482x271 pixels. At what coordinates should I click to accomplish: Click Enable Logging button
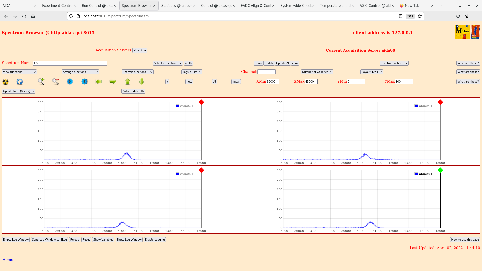155,240
